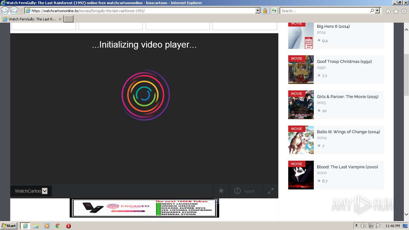Open the Windows Start menu

pyautogui.click(x=9, y=226)
